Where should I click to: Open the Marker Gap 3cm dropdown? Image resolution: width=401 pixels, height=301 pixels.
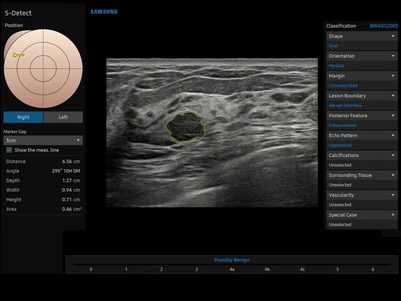(43, 140)
